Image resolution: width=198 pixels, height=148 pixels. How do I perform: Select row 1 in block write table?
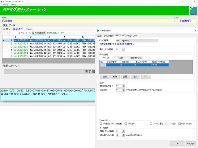click(x=134, y=65)
